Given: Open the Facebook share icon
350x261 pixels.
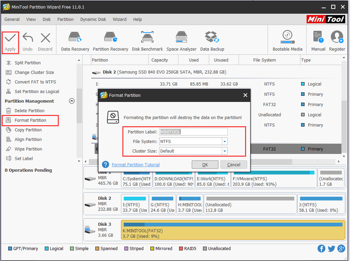Looking at the screenshot, I should point(321,248).
